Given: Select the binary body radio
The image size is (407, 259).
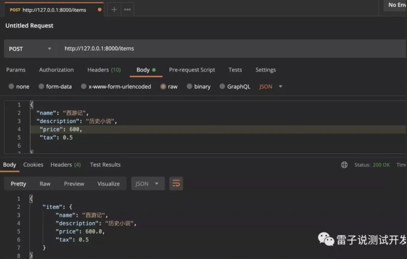Looking at the screenshot, I should click(189, 86).
